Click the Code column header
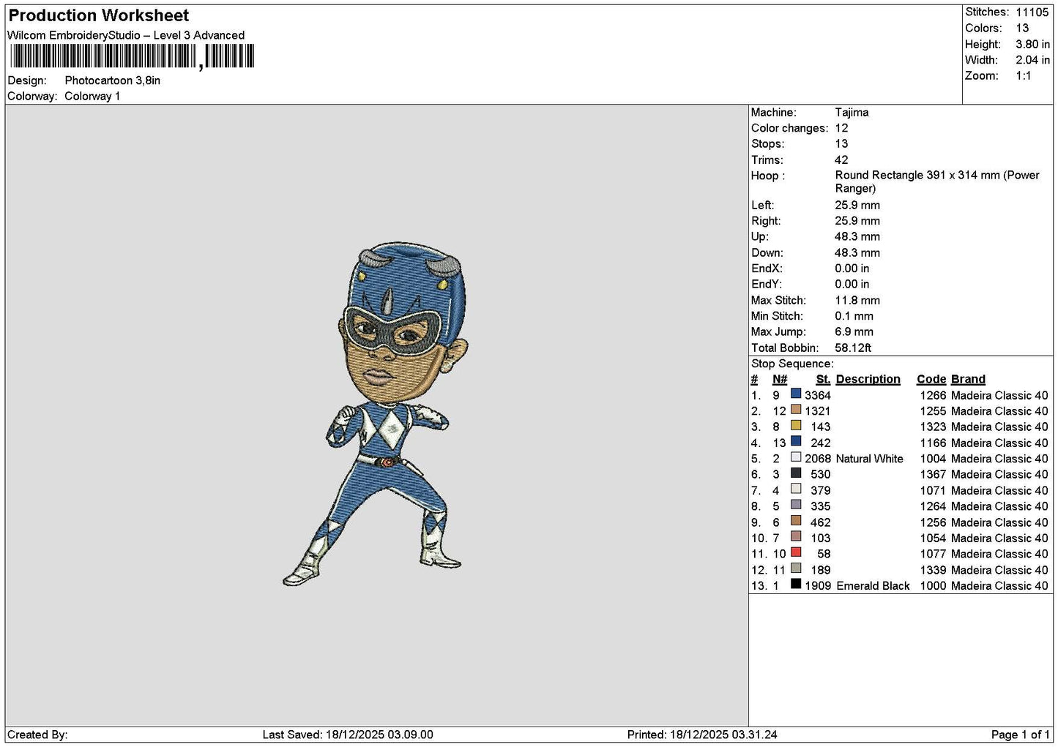Image resolution: width=1058 pixels, height=747 pixels. coord(931,379)
